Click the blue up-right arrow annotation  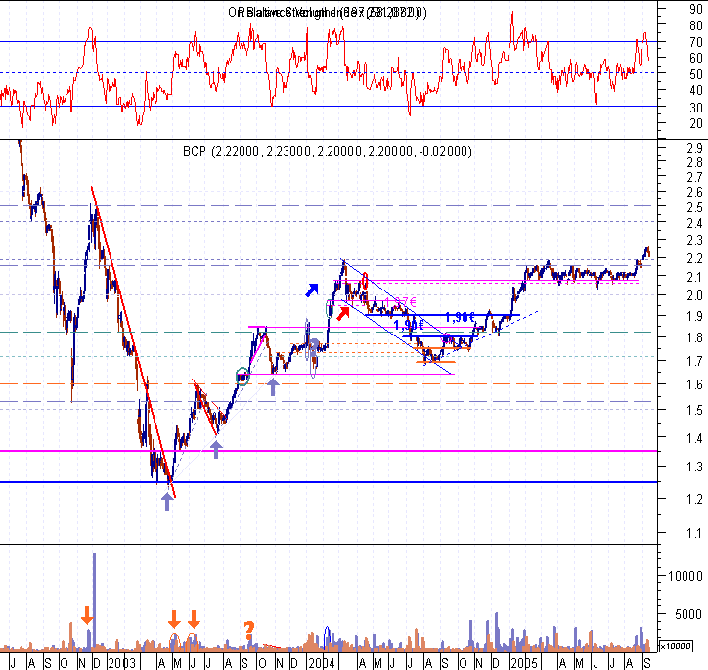(x=312, y=290)
